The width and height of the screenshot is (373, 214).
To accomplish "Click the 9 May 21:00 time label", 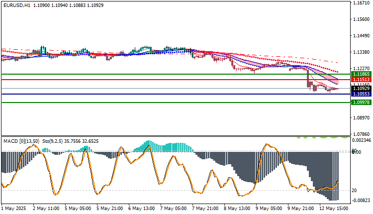I will coord(301,209).
